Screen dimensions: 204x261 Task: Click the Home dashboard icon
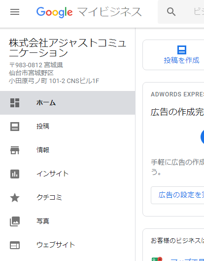pyautogui.click(x=15, y=103)
